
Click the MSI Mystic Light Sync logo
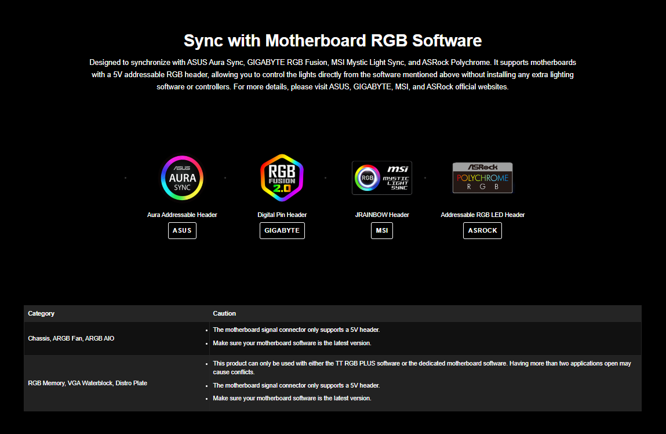tap(382, 178)
